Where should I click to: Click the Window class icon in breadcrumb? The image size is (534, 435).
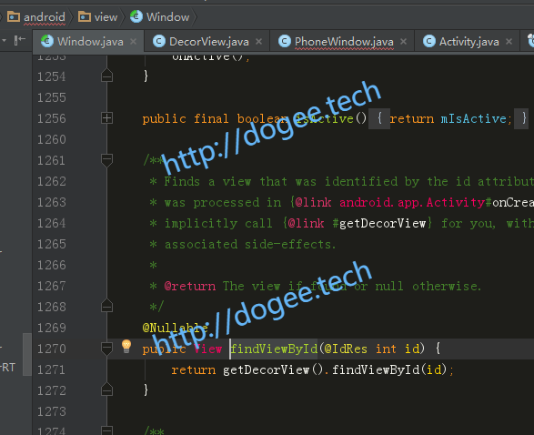point(136,16)
